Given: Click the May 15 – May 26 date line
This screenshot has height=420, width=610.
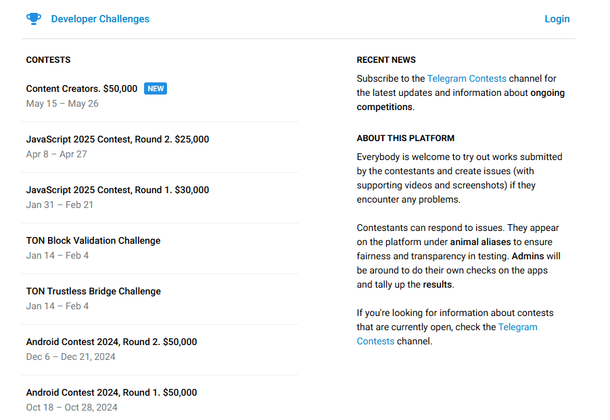Looking at the screenshot, I should point(62,103).
